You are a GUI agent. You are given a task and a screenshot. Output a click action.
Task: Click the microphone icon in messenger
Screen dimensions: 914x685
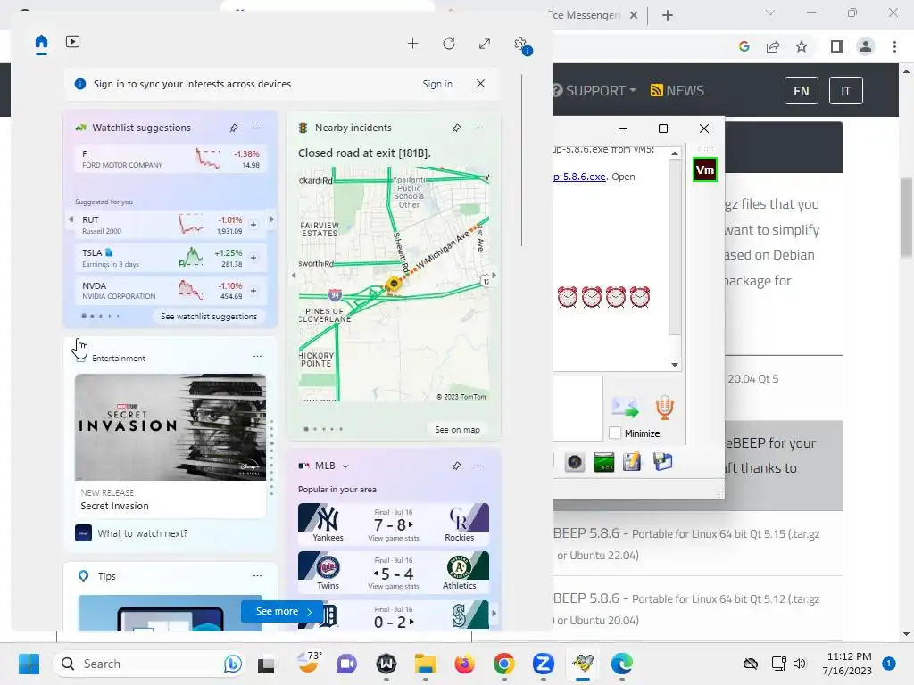point(664,407)
